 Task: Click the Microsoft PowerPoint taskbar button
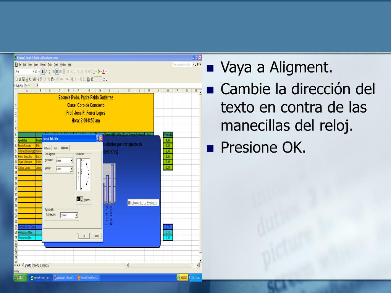[87, 278]
